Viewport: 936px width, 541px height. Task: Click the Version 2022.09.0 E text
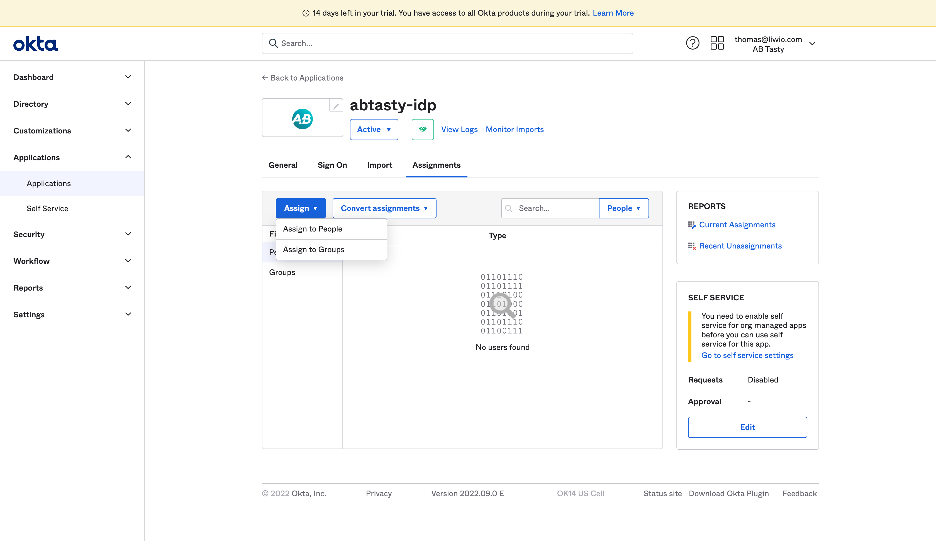(467, 494)
